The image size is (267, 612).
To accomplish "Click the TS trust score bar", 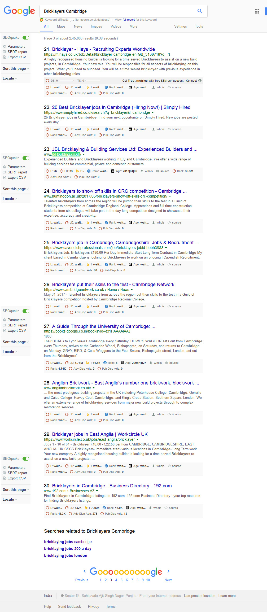I will pyautogui.click(x=93, y=81).
